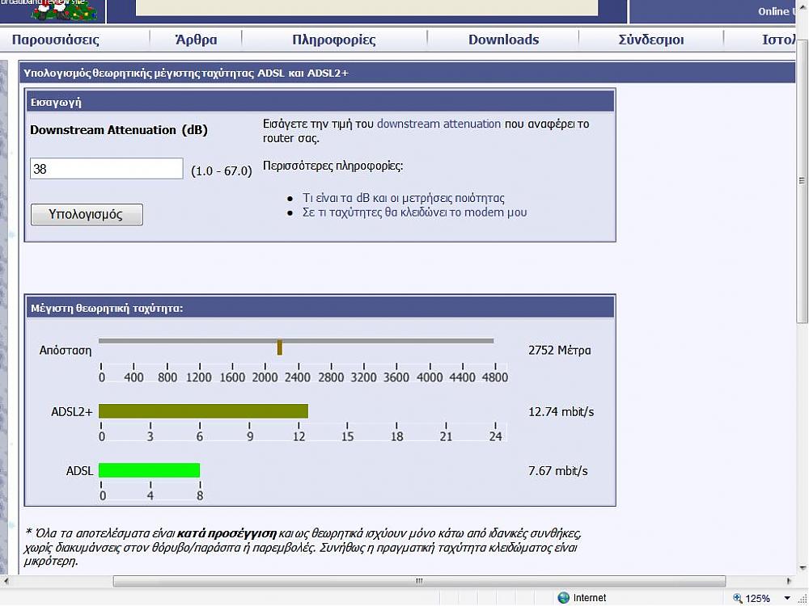Follow the downstream attenuation link
Viewport: 809px width, 606px height.
(438, 124)
